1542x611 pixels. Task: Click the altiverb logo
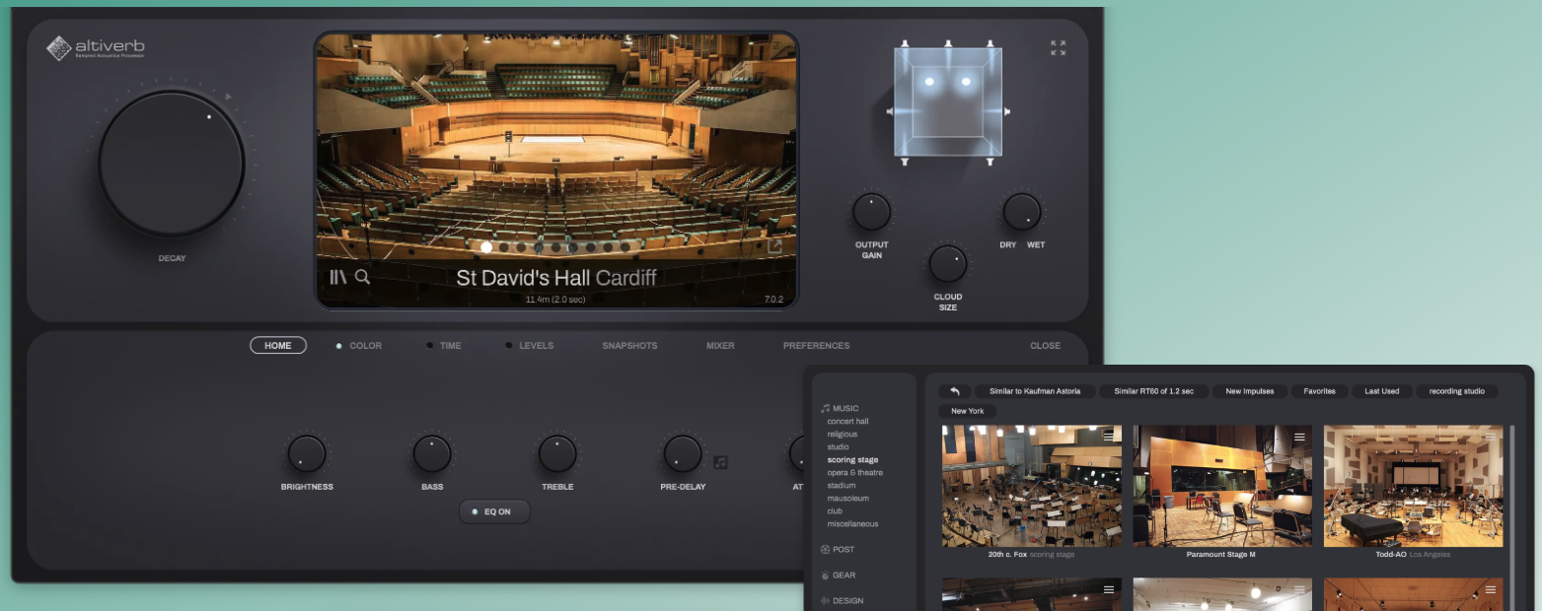(96, 47)
